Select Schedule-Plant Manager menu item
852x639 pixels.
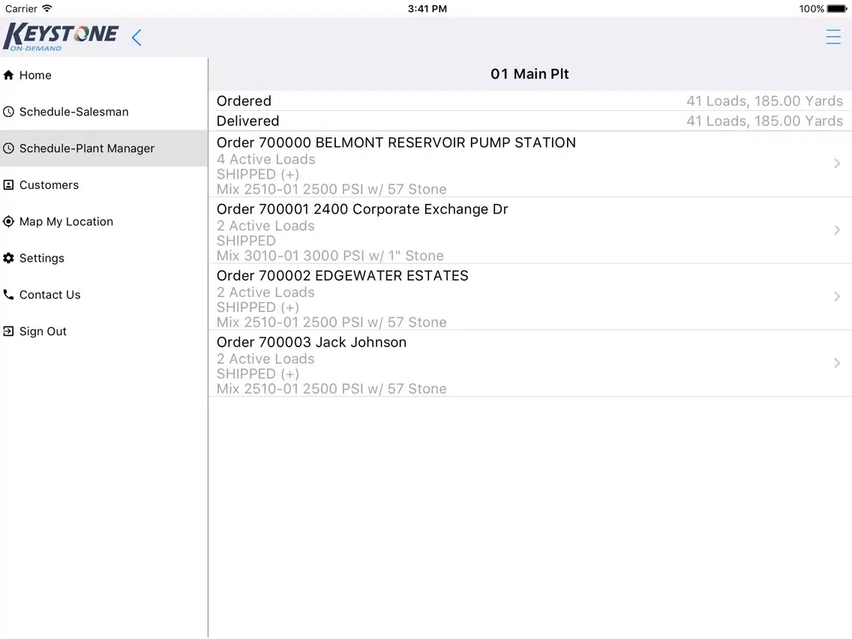(103, 148)
